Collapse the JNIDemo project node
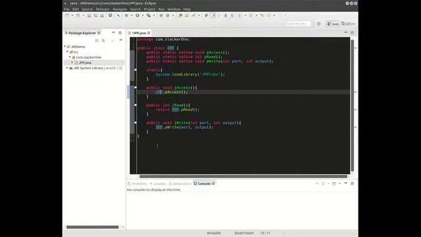The width and height of the screenshot is (421, 237). tap(64, 47)
